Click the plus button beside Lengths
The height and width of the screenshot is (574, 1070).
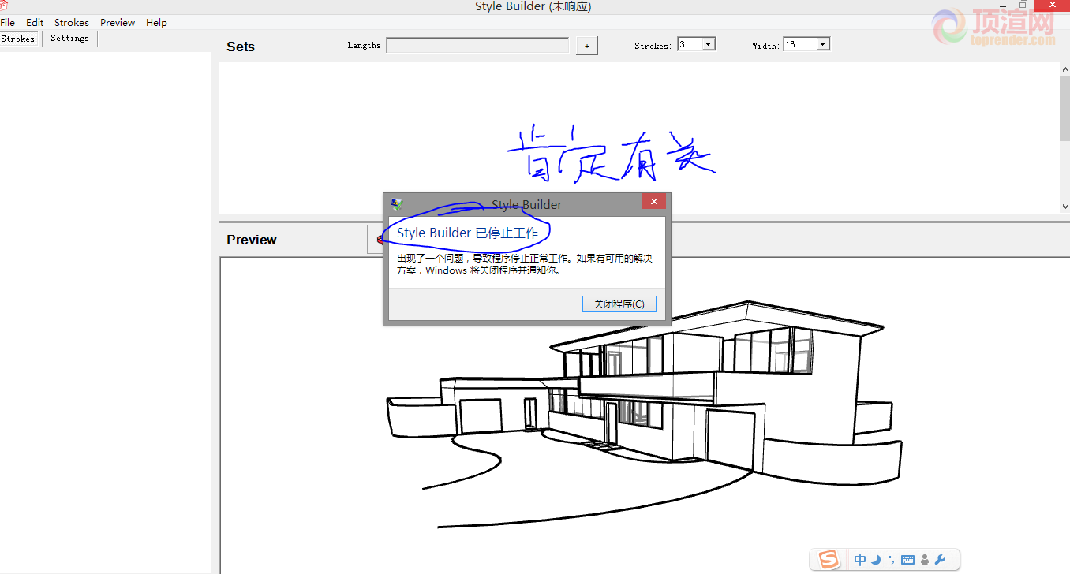point(586,47)
